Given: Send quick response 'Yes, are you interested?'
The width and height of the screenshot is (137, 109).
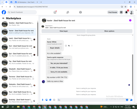Looking at the screenshot, I should point(59,63).
